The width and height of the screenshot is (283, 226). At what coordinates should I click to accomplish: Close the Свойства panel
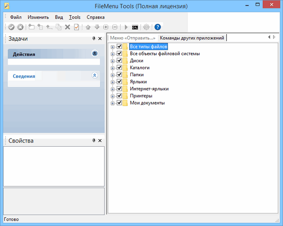(100, 140)
